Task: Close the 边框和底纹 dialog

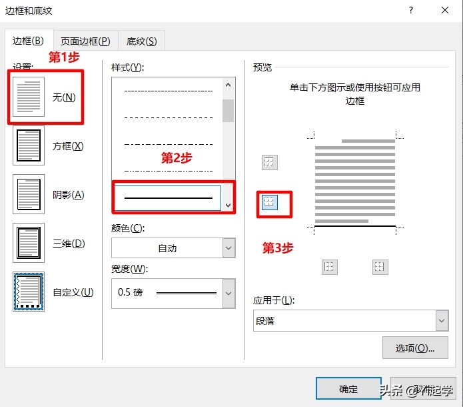Action: (x=445, y=11)
